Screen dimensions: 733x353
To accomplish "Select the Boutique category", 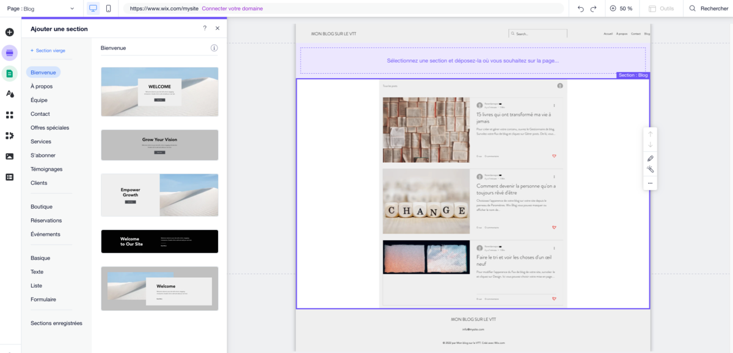I will (x=42, y=207).
